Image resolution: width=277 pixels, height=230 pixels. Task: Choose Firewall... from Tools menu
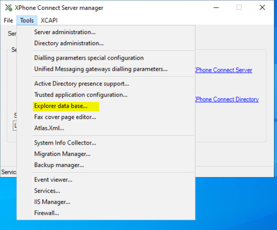click(x=106, y=213)
